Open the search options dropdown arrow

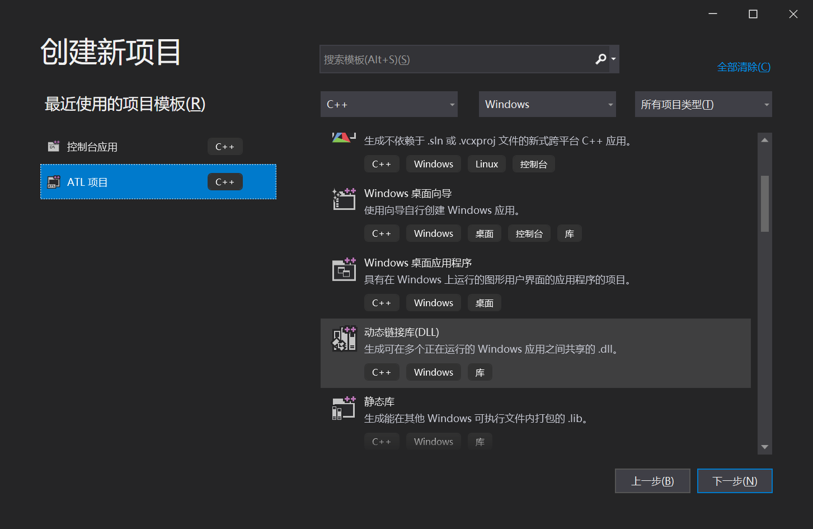tap(614, 59)
